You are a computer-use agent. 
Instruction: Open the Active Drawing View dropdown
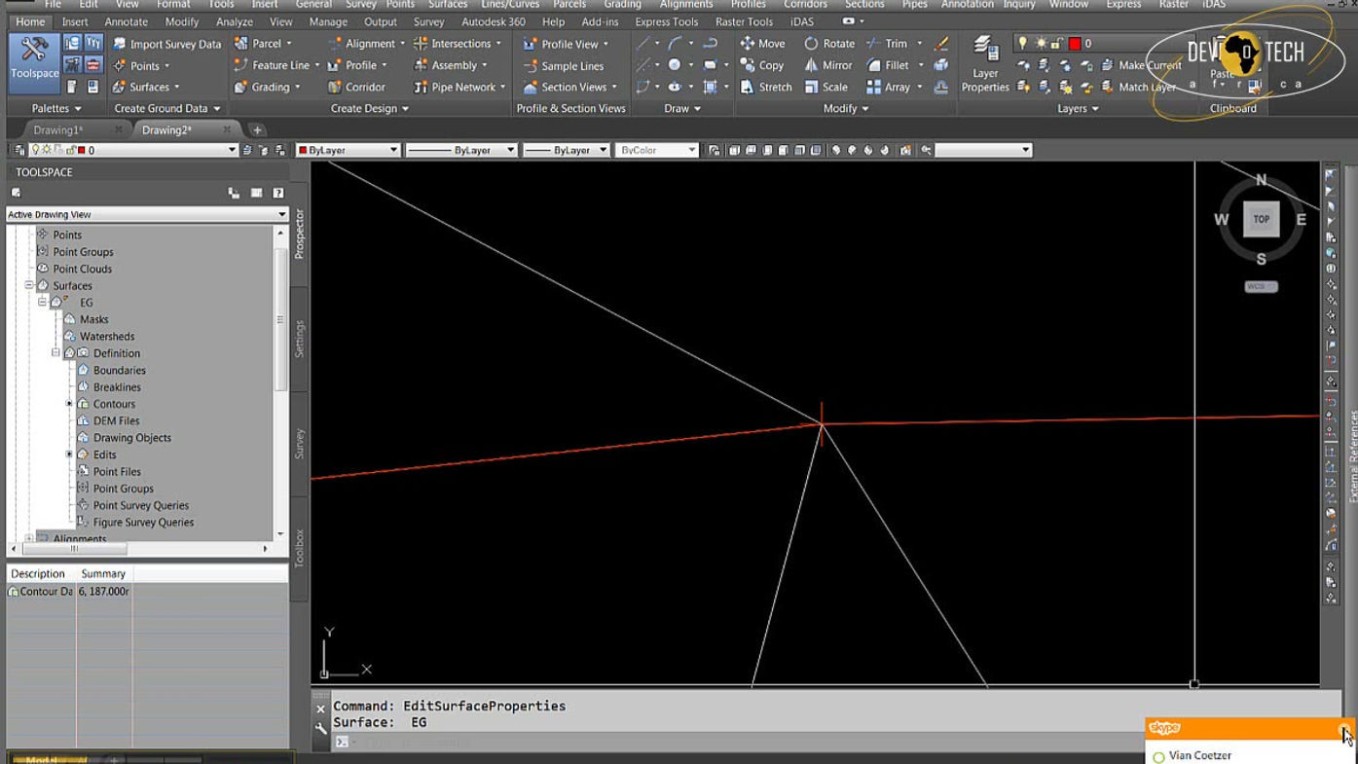point(147,214)
